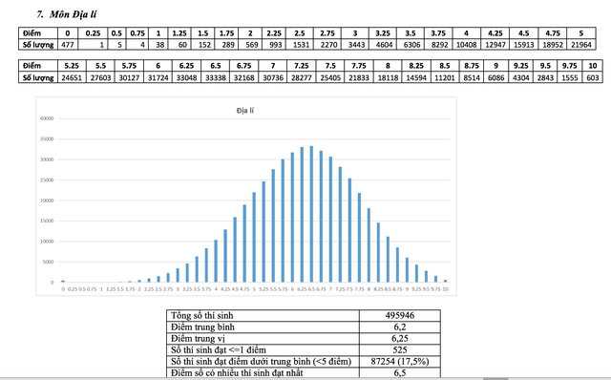Click the table cell with value 477
The height and width of the screenshot is (380, 611).
[68, 45]
